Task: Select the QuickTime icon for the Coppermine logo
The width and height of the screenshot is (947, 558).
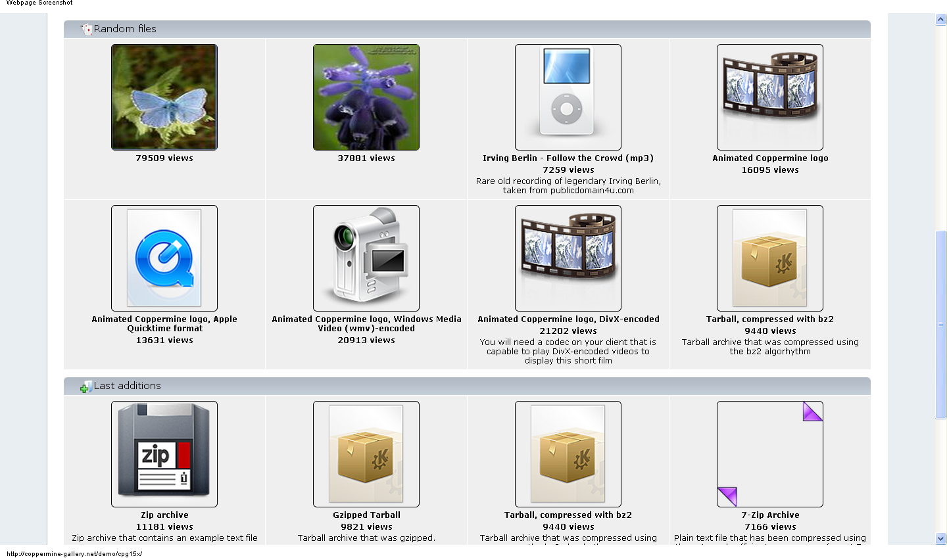Action: [164, 258]
